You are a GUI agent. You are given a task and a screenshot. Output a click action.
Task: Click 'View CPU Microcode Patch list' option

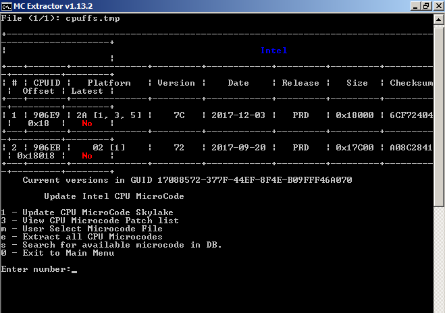pos(95,221)
